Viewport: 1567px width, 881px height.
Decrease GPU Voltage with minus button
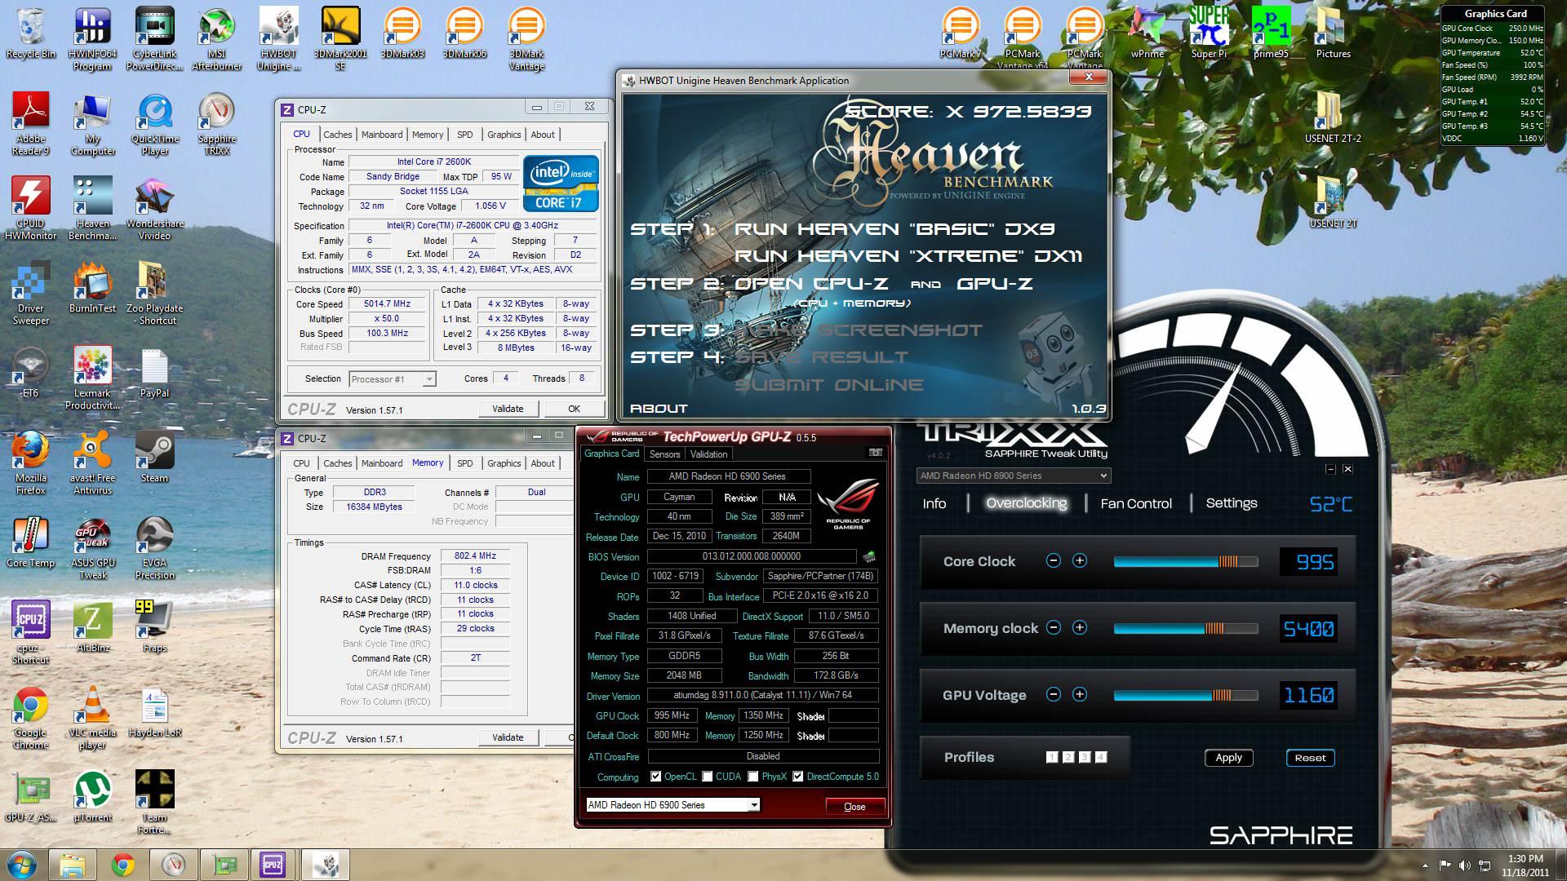(1054, 694)
